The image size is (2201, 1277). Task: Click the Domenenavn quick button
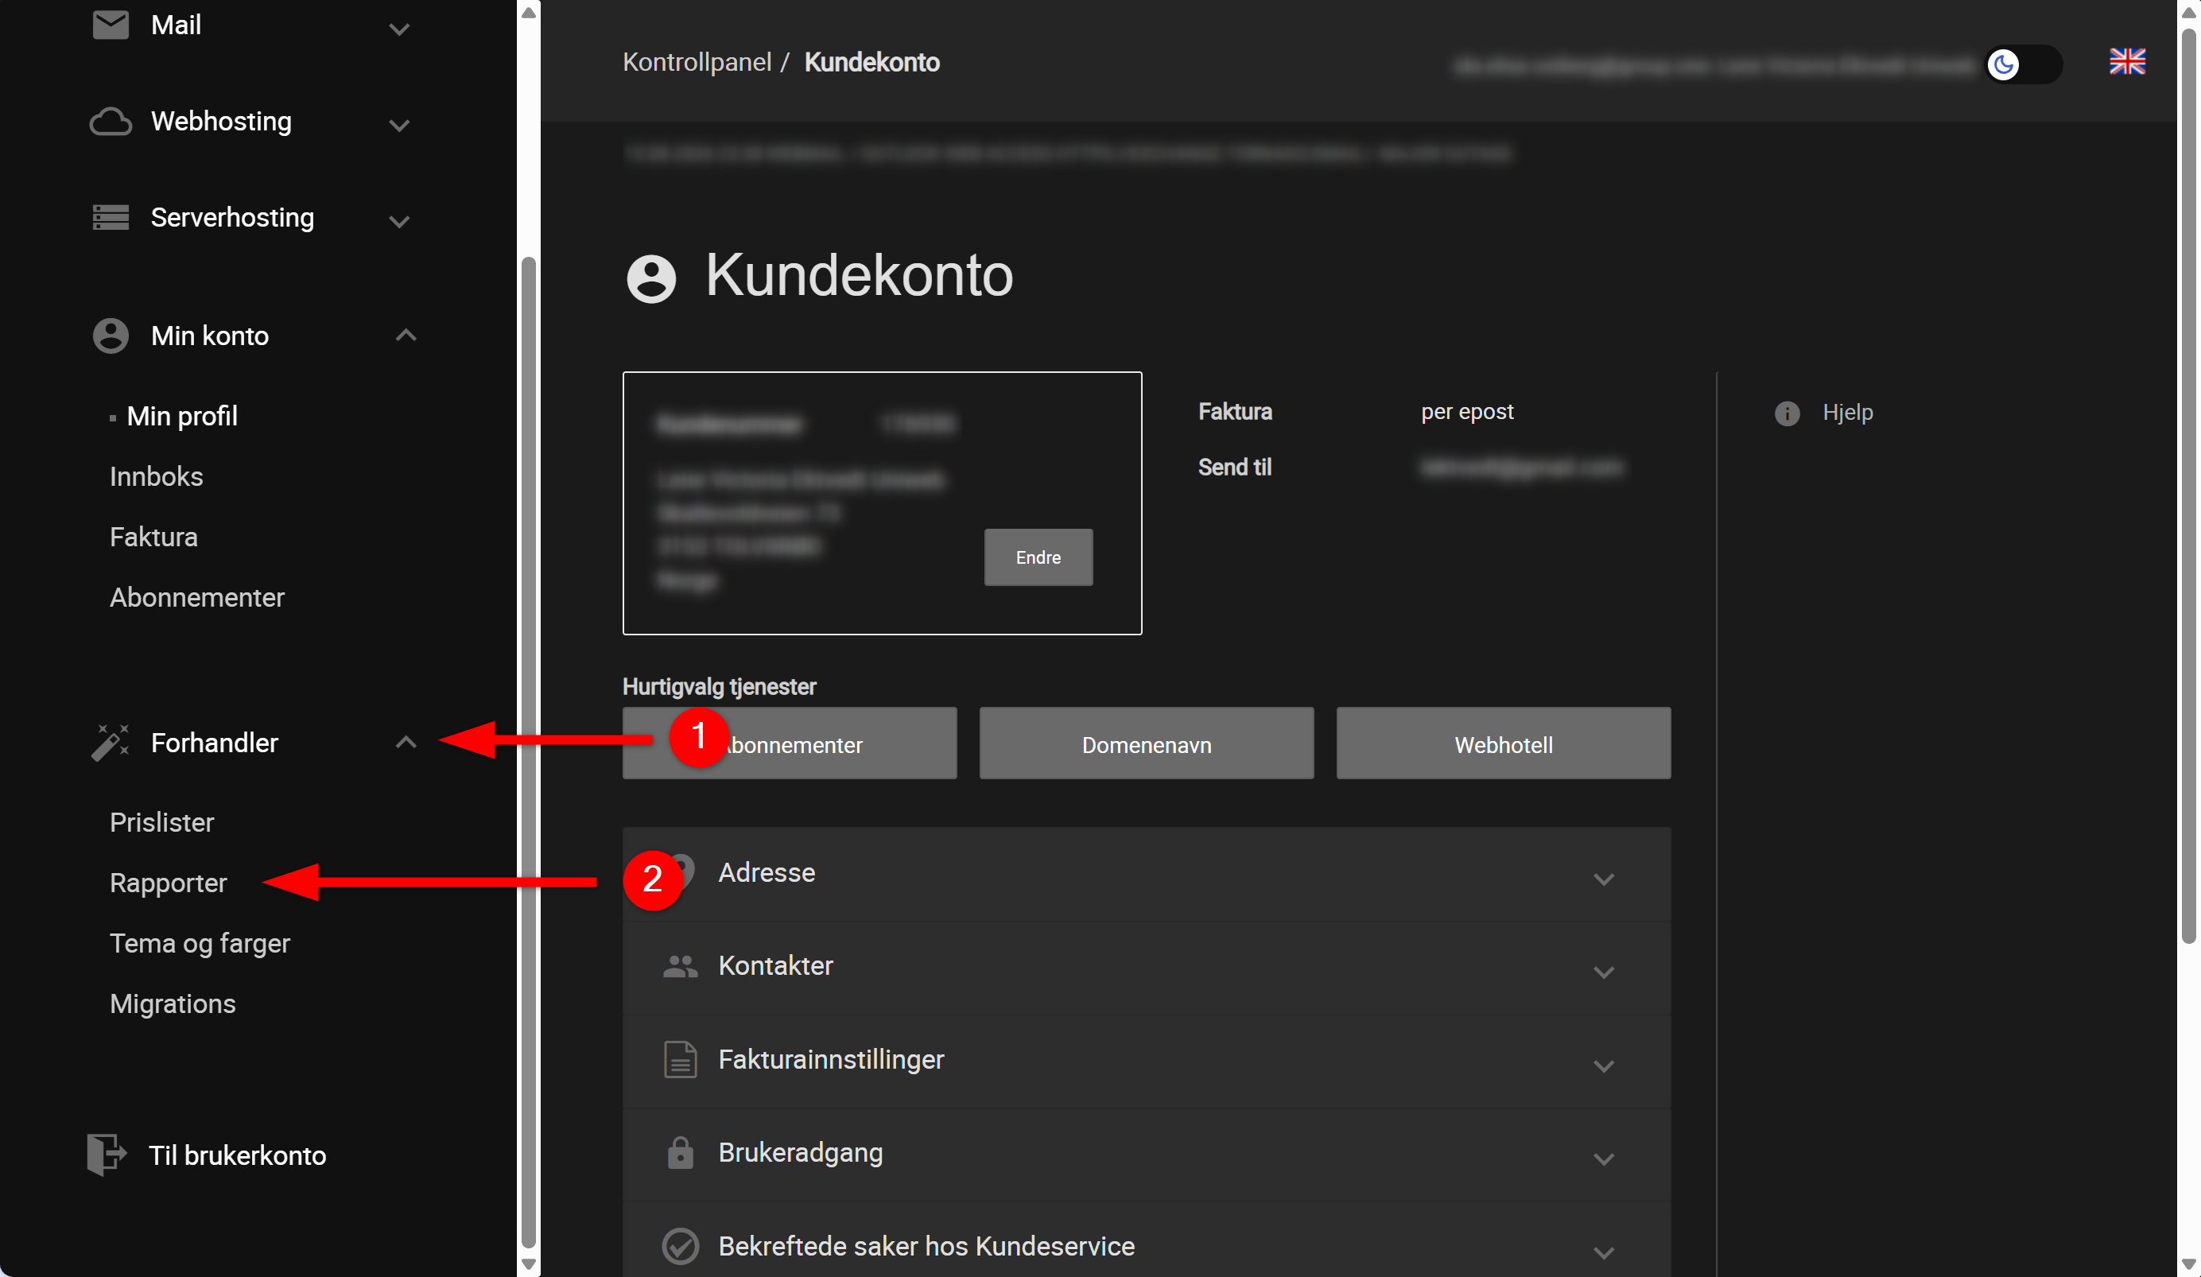[1146, 743]
